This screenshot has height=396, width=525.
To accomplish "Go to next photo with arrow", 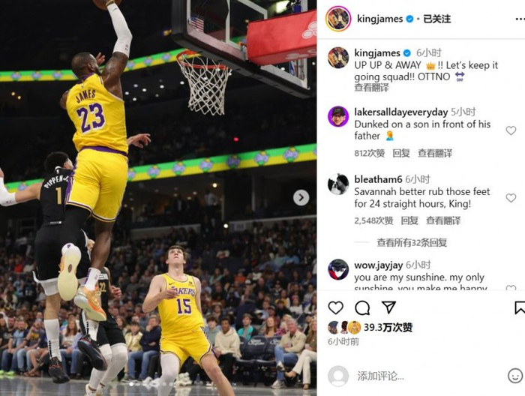I will click(301, 197).
